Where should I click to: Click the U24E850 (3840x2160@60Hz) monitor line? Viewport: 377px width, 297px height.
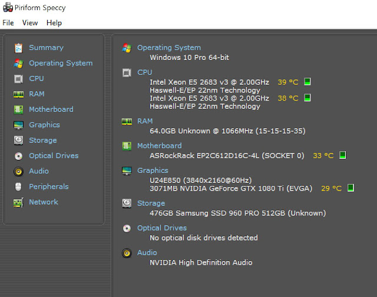[x=200, y=180]
